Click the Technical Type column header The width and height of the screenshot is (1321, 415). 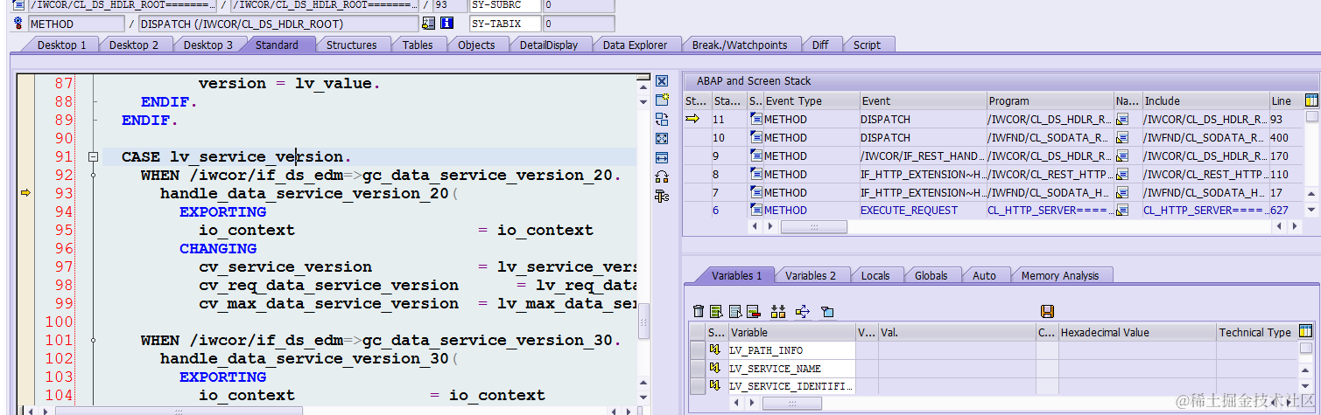[1255, 332]
